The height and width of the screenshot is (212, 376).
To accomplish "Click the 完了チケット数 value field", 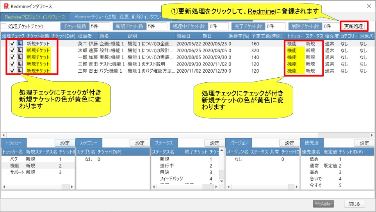I will click(x=275, y=26).
